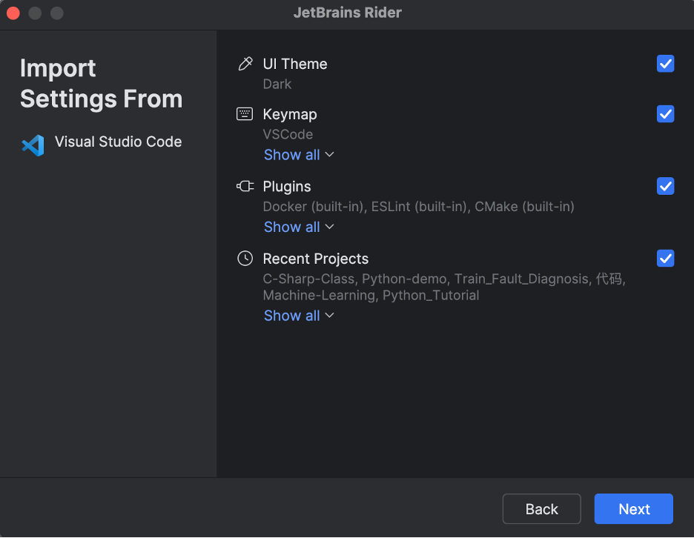This screenshot has width=694, height=538.
Task: Click the Visual Studio Code logo
Action: [x=33, y=145]
